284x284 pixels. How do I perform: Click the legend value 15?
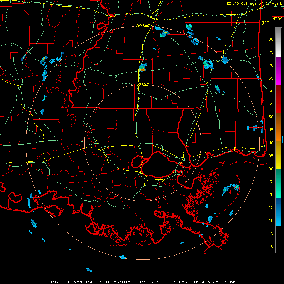click(x=271, y=207)
